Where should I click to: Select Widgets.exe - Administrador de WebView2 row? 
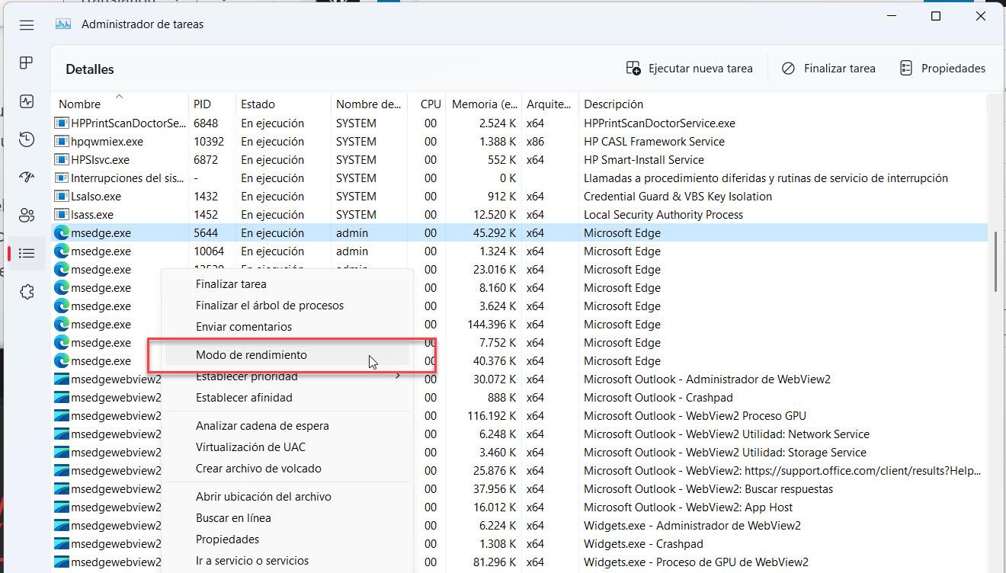tap(520, 526)
